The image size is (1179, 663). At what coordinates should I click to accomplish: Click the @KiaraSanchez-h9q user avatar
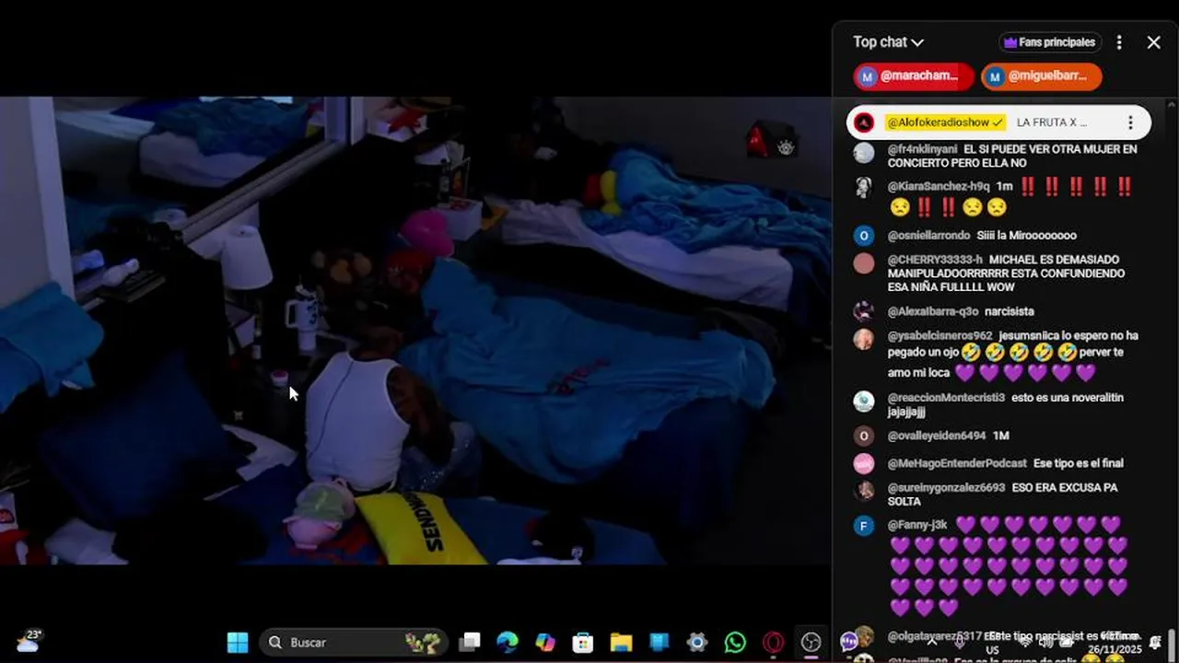tap(863, 188)
